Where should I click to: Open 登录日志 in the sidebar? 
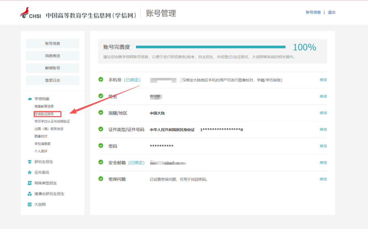click(52, 80)
